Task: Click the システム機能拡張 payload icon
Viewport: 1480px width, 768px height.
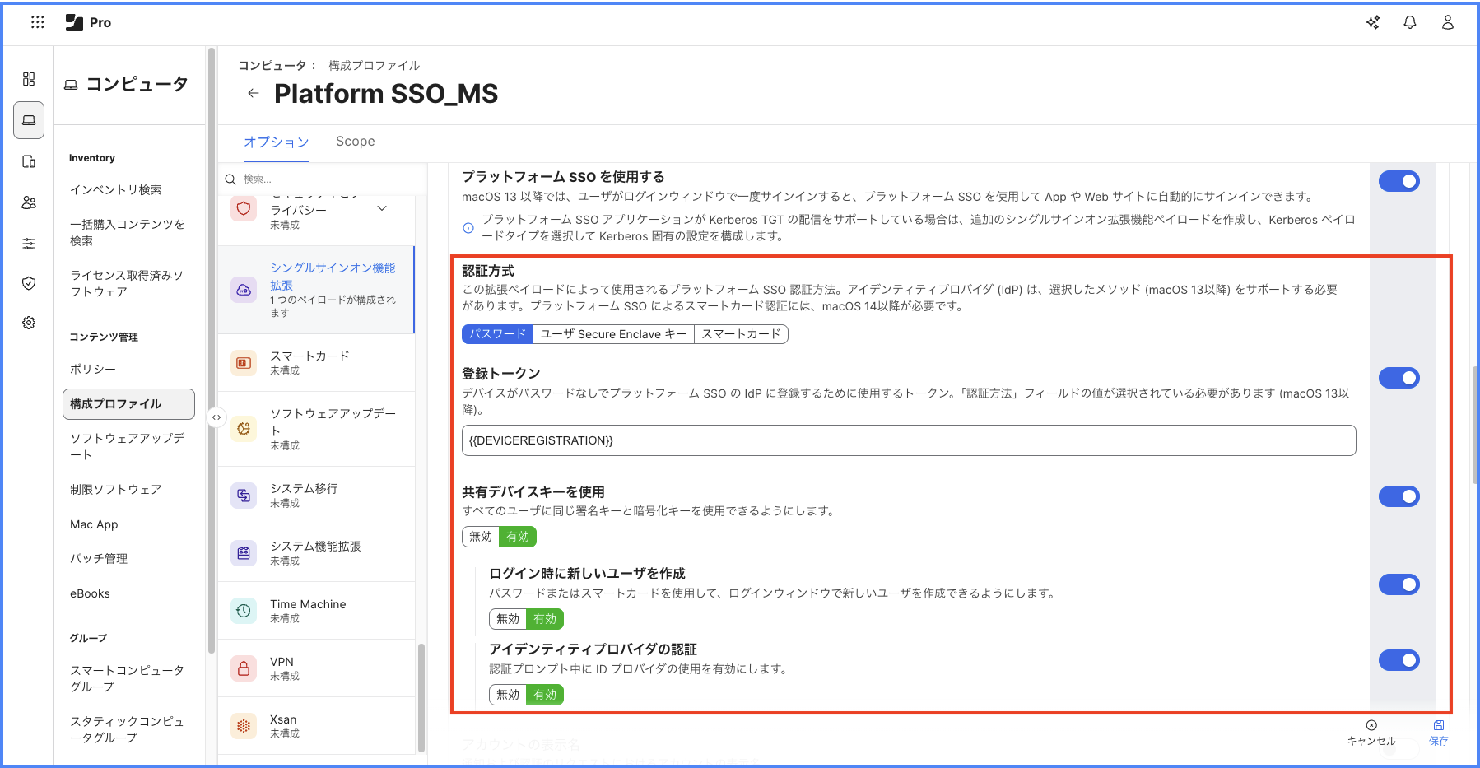Action: coord(244,553)
